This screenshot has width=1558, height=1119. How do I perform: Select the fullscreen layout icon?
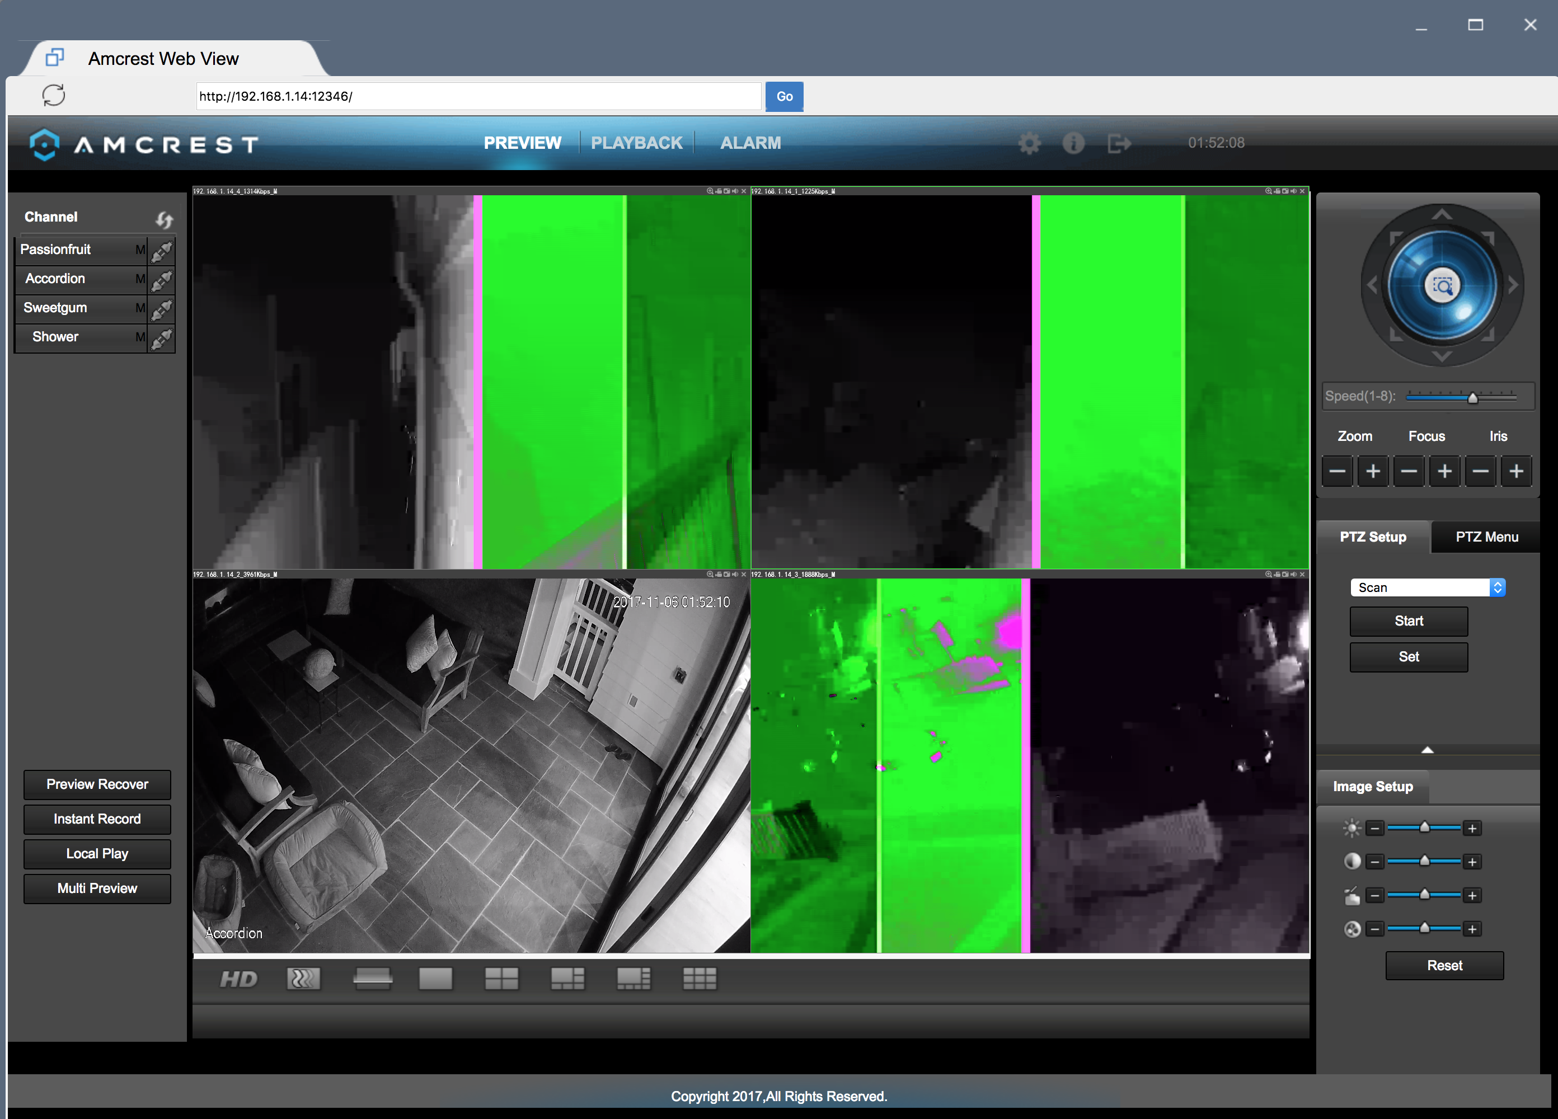click(373, 979)
